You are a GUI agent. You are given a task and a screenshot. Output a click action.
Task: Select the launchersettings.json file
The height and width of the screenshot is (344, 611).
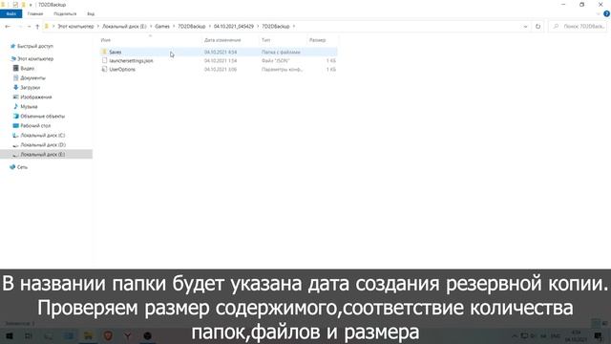point(131,61)
